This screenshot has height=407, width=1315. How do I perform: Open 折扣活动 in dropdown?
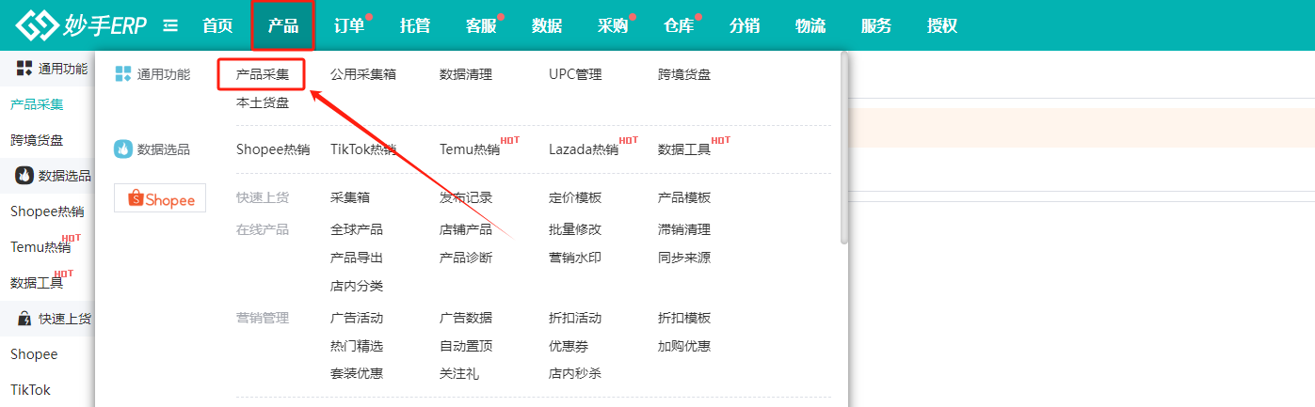(x=575, y=318)
